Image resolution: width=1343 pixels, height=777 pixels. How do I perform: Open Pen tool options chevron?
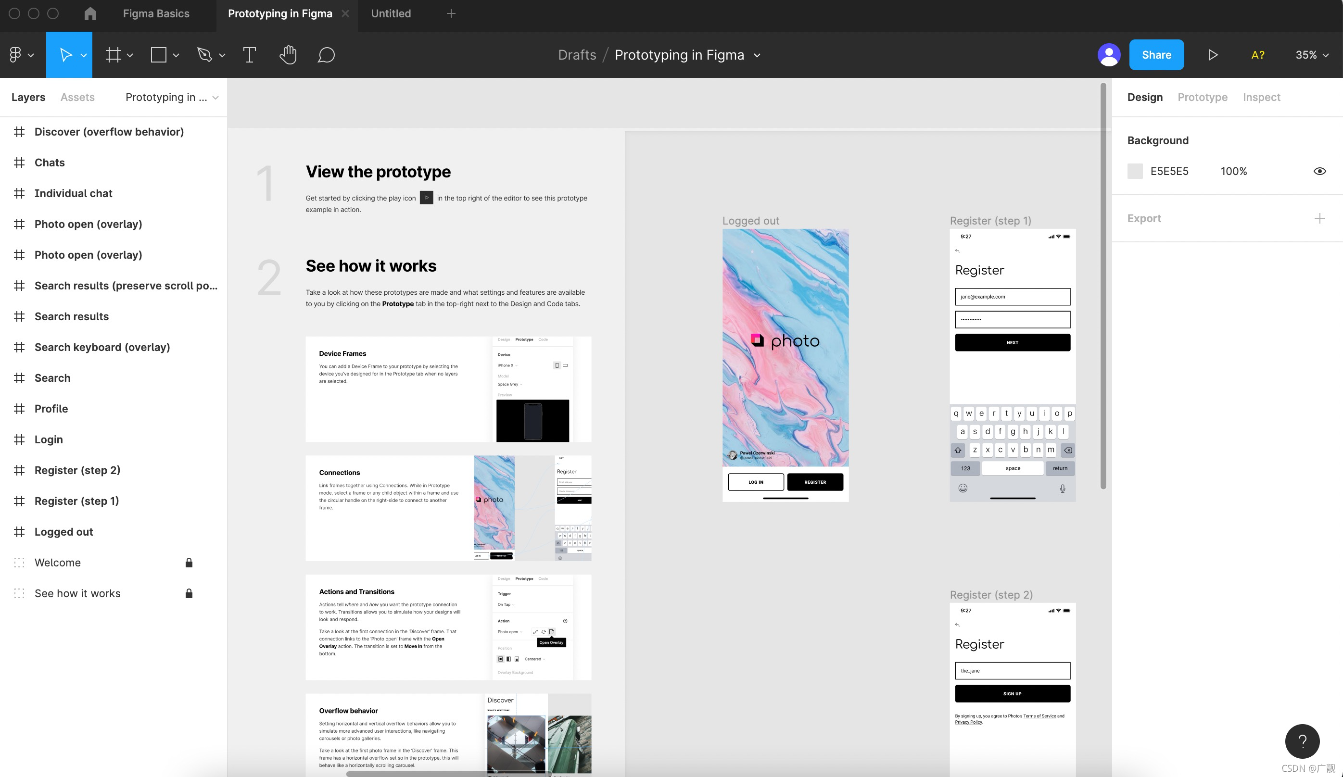point(222,55)
